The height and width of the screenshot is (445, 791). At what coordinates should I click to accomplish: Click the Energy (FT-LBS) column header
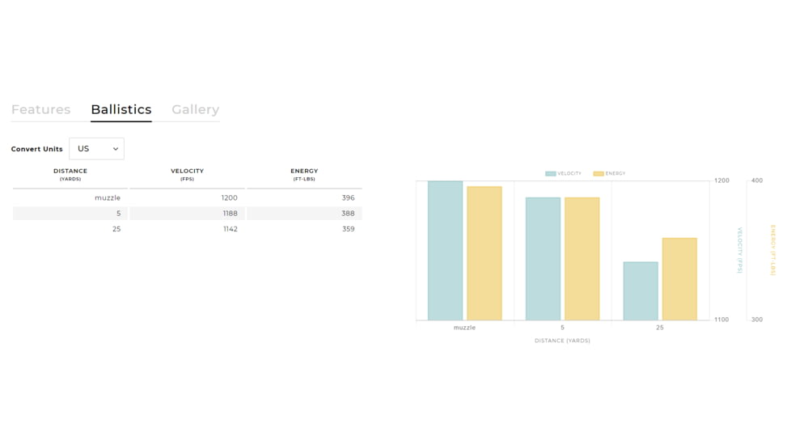tap(304, 174)
